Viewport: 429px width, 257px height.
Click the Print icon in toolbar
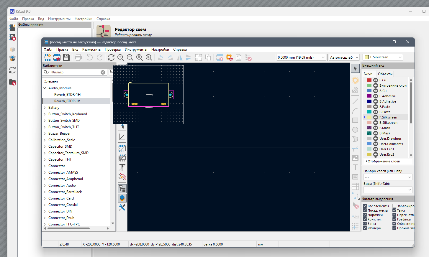pos(78,57)
